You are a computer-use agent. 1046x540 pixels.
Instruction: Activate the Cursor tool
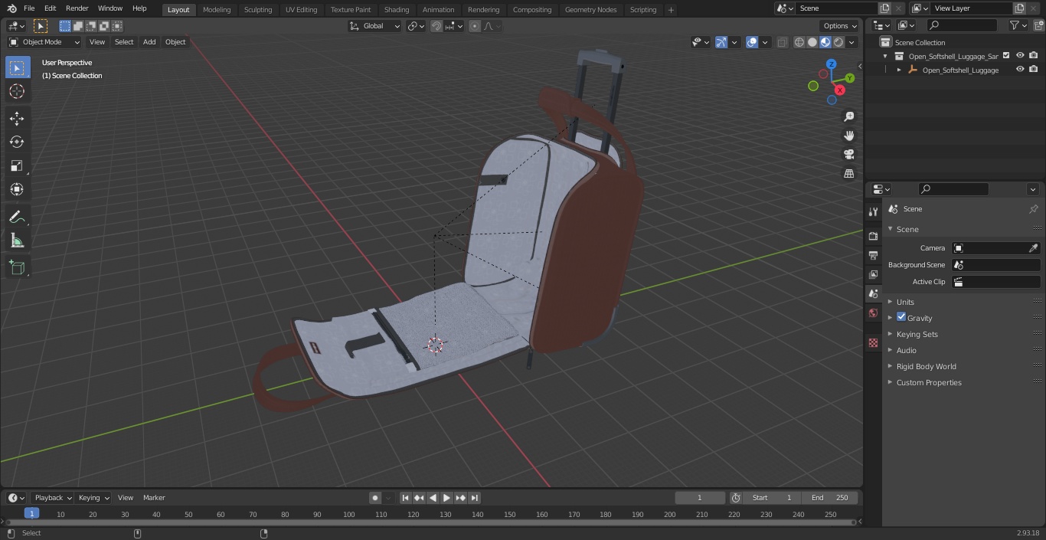[17, 91]
